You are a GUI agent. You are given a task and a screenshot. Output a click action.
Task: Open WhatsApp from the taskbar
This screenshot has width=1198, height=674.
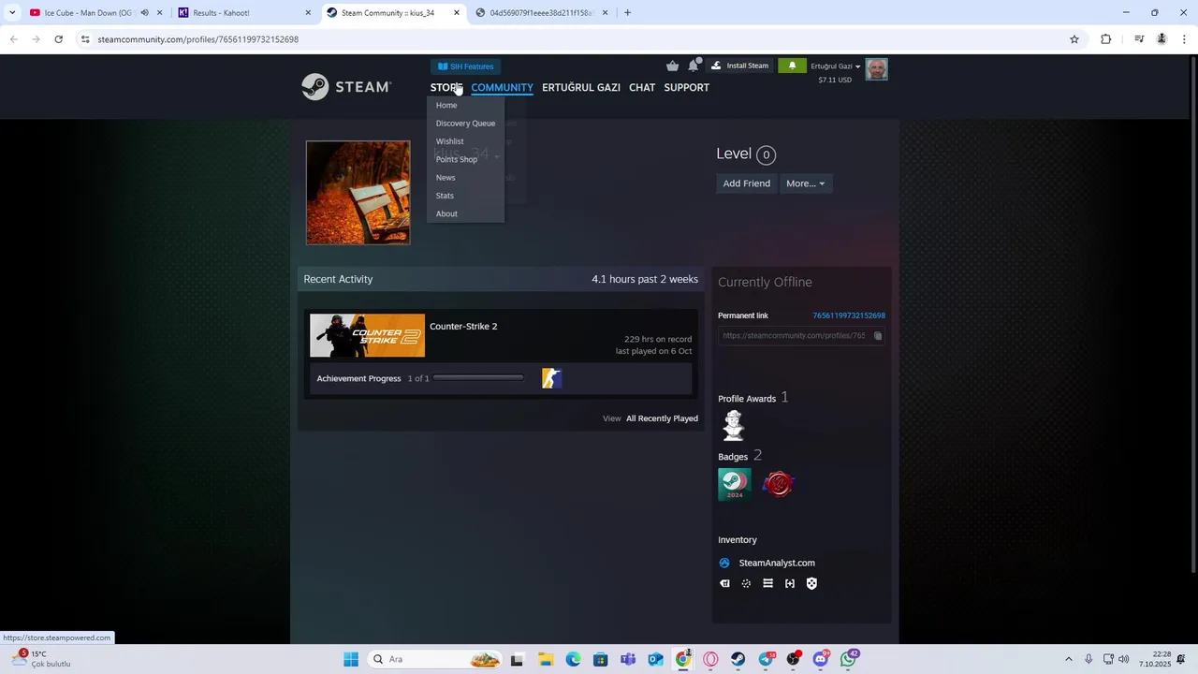[x=848, y=659]
